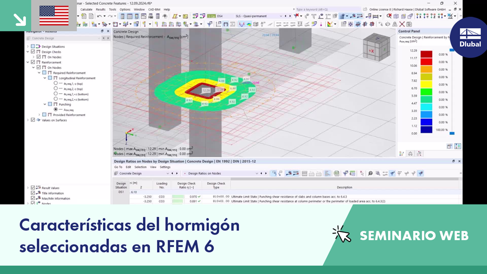Viewport: 487px width, 274px height.
Task: Select the as,req,1,-z (top) radio button
Action: point(56,83)
